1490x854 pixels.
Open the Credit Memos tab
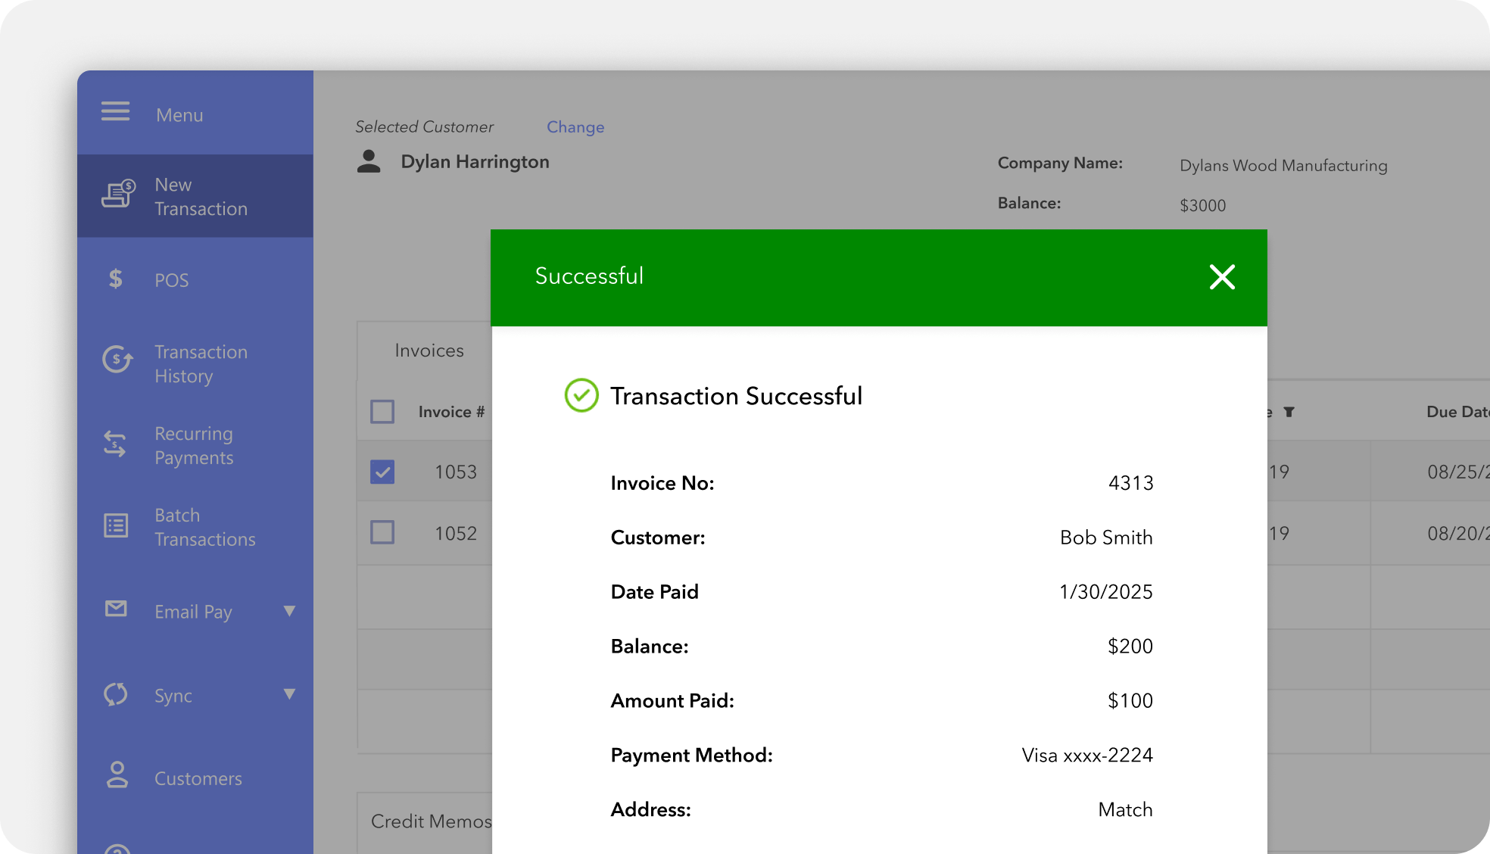(x=431, y=821)
